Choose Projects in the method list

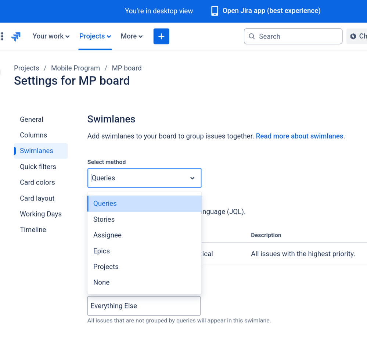click(x=144, y=267)
